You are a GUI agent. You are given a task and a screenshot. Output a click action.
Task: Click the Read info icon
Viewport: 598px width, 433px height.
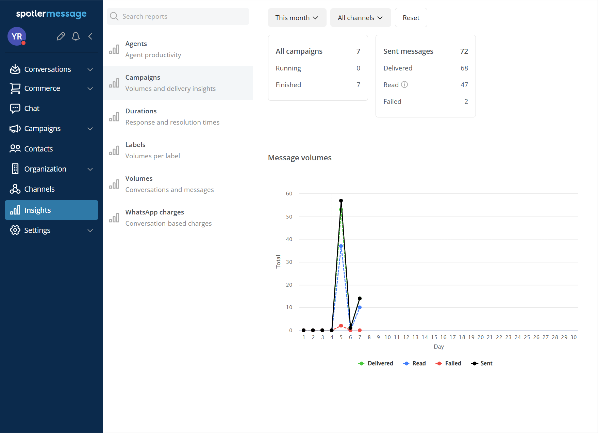[x=404, y=85]
